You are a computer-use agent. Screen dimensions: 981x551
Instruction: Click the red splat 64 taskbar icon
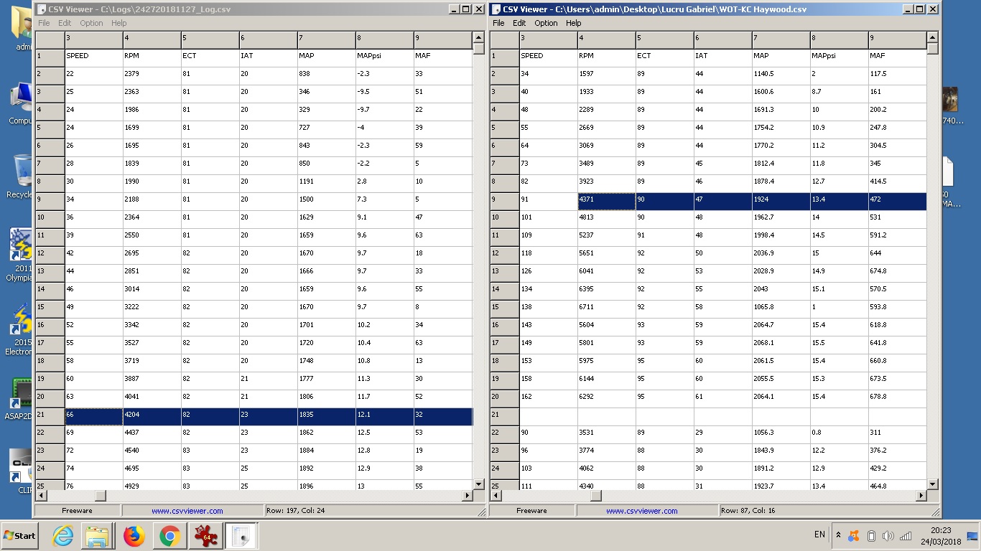pyautogui.click(x=205, y=536)
